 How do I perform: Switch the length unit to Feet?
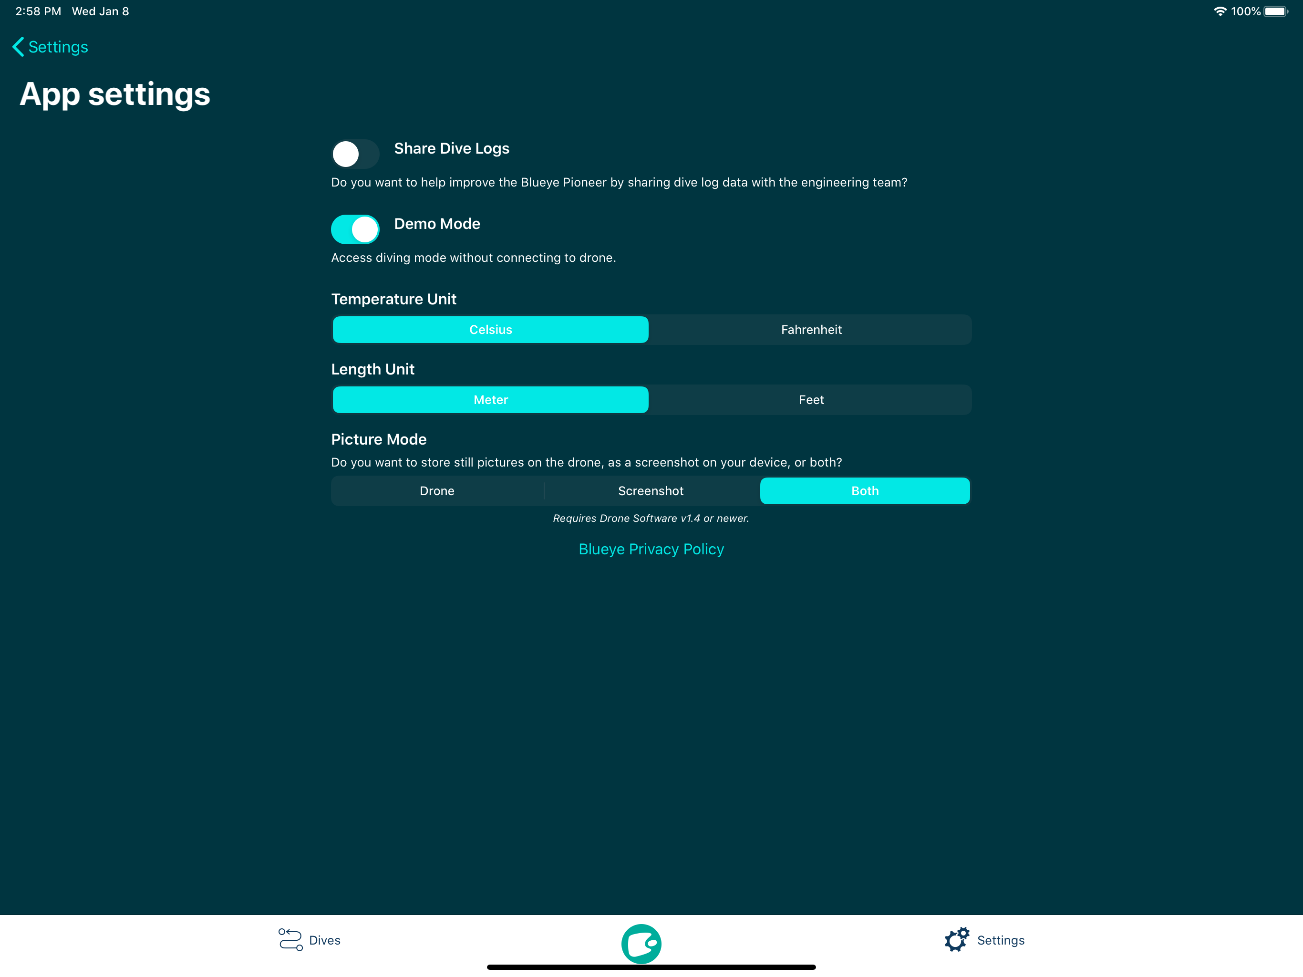pos(810,399)
